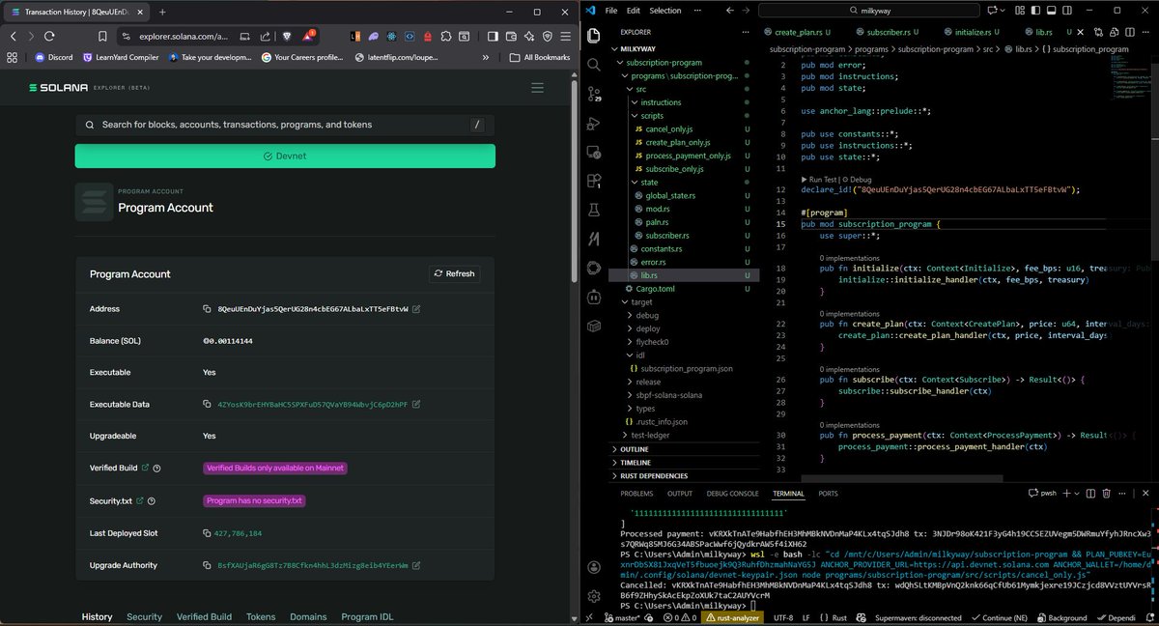The image size is (1159, 626).
Task: Open the Discord bookmark
Action: 53,57
